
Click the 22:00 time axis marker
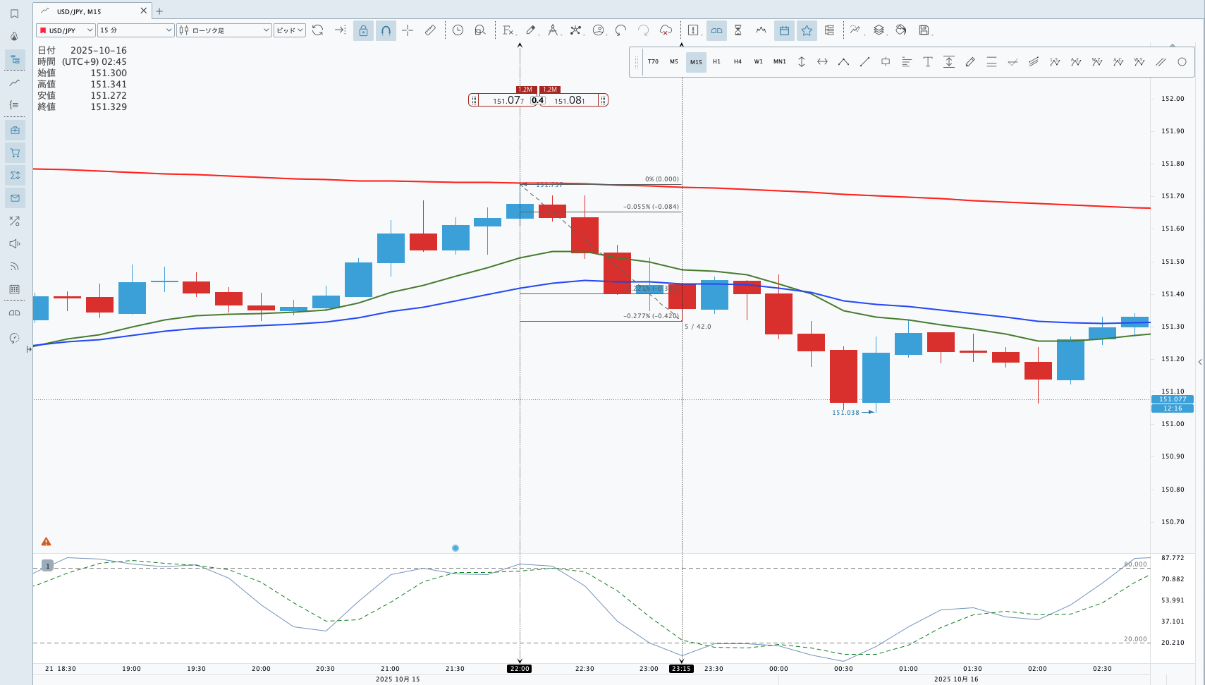[519, 669]
